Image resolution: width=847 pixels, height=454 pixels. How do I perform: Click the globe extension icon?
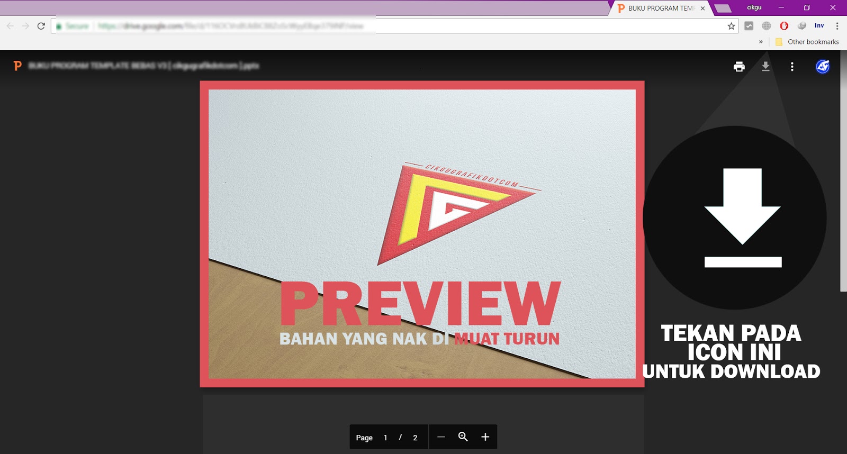pyautogui.click(x=767, y=26)
